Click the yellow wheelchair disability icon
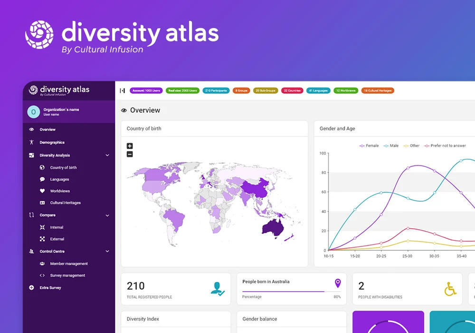The image size is (475, 333). click(x=450, y=289)
